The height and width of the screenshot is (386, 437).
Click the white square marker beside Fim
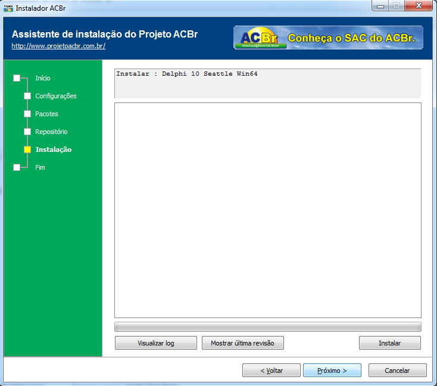pos(17,167)
